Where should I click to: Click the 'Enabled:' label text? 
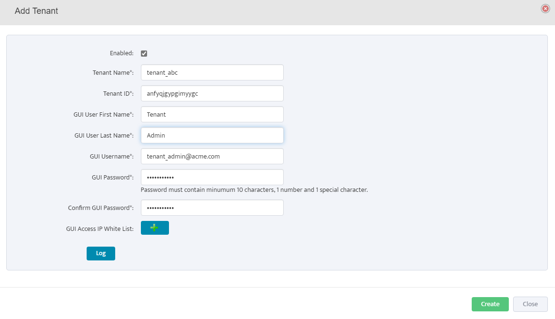click(121, 53)
